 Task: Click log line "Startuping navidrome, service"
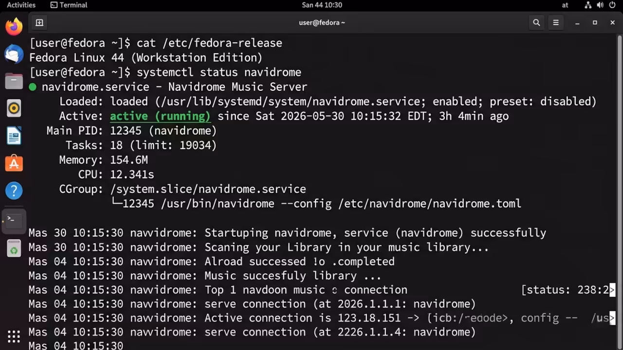point(287,233)
